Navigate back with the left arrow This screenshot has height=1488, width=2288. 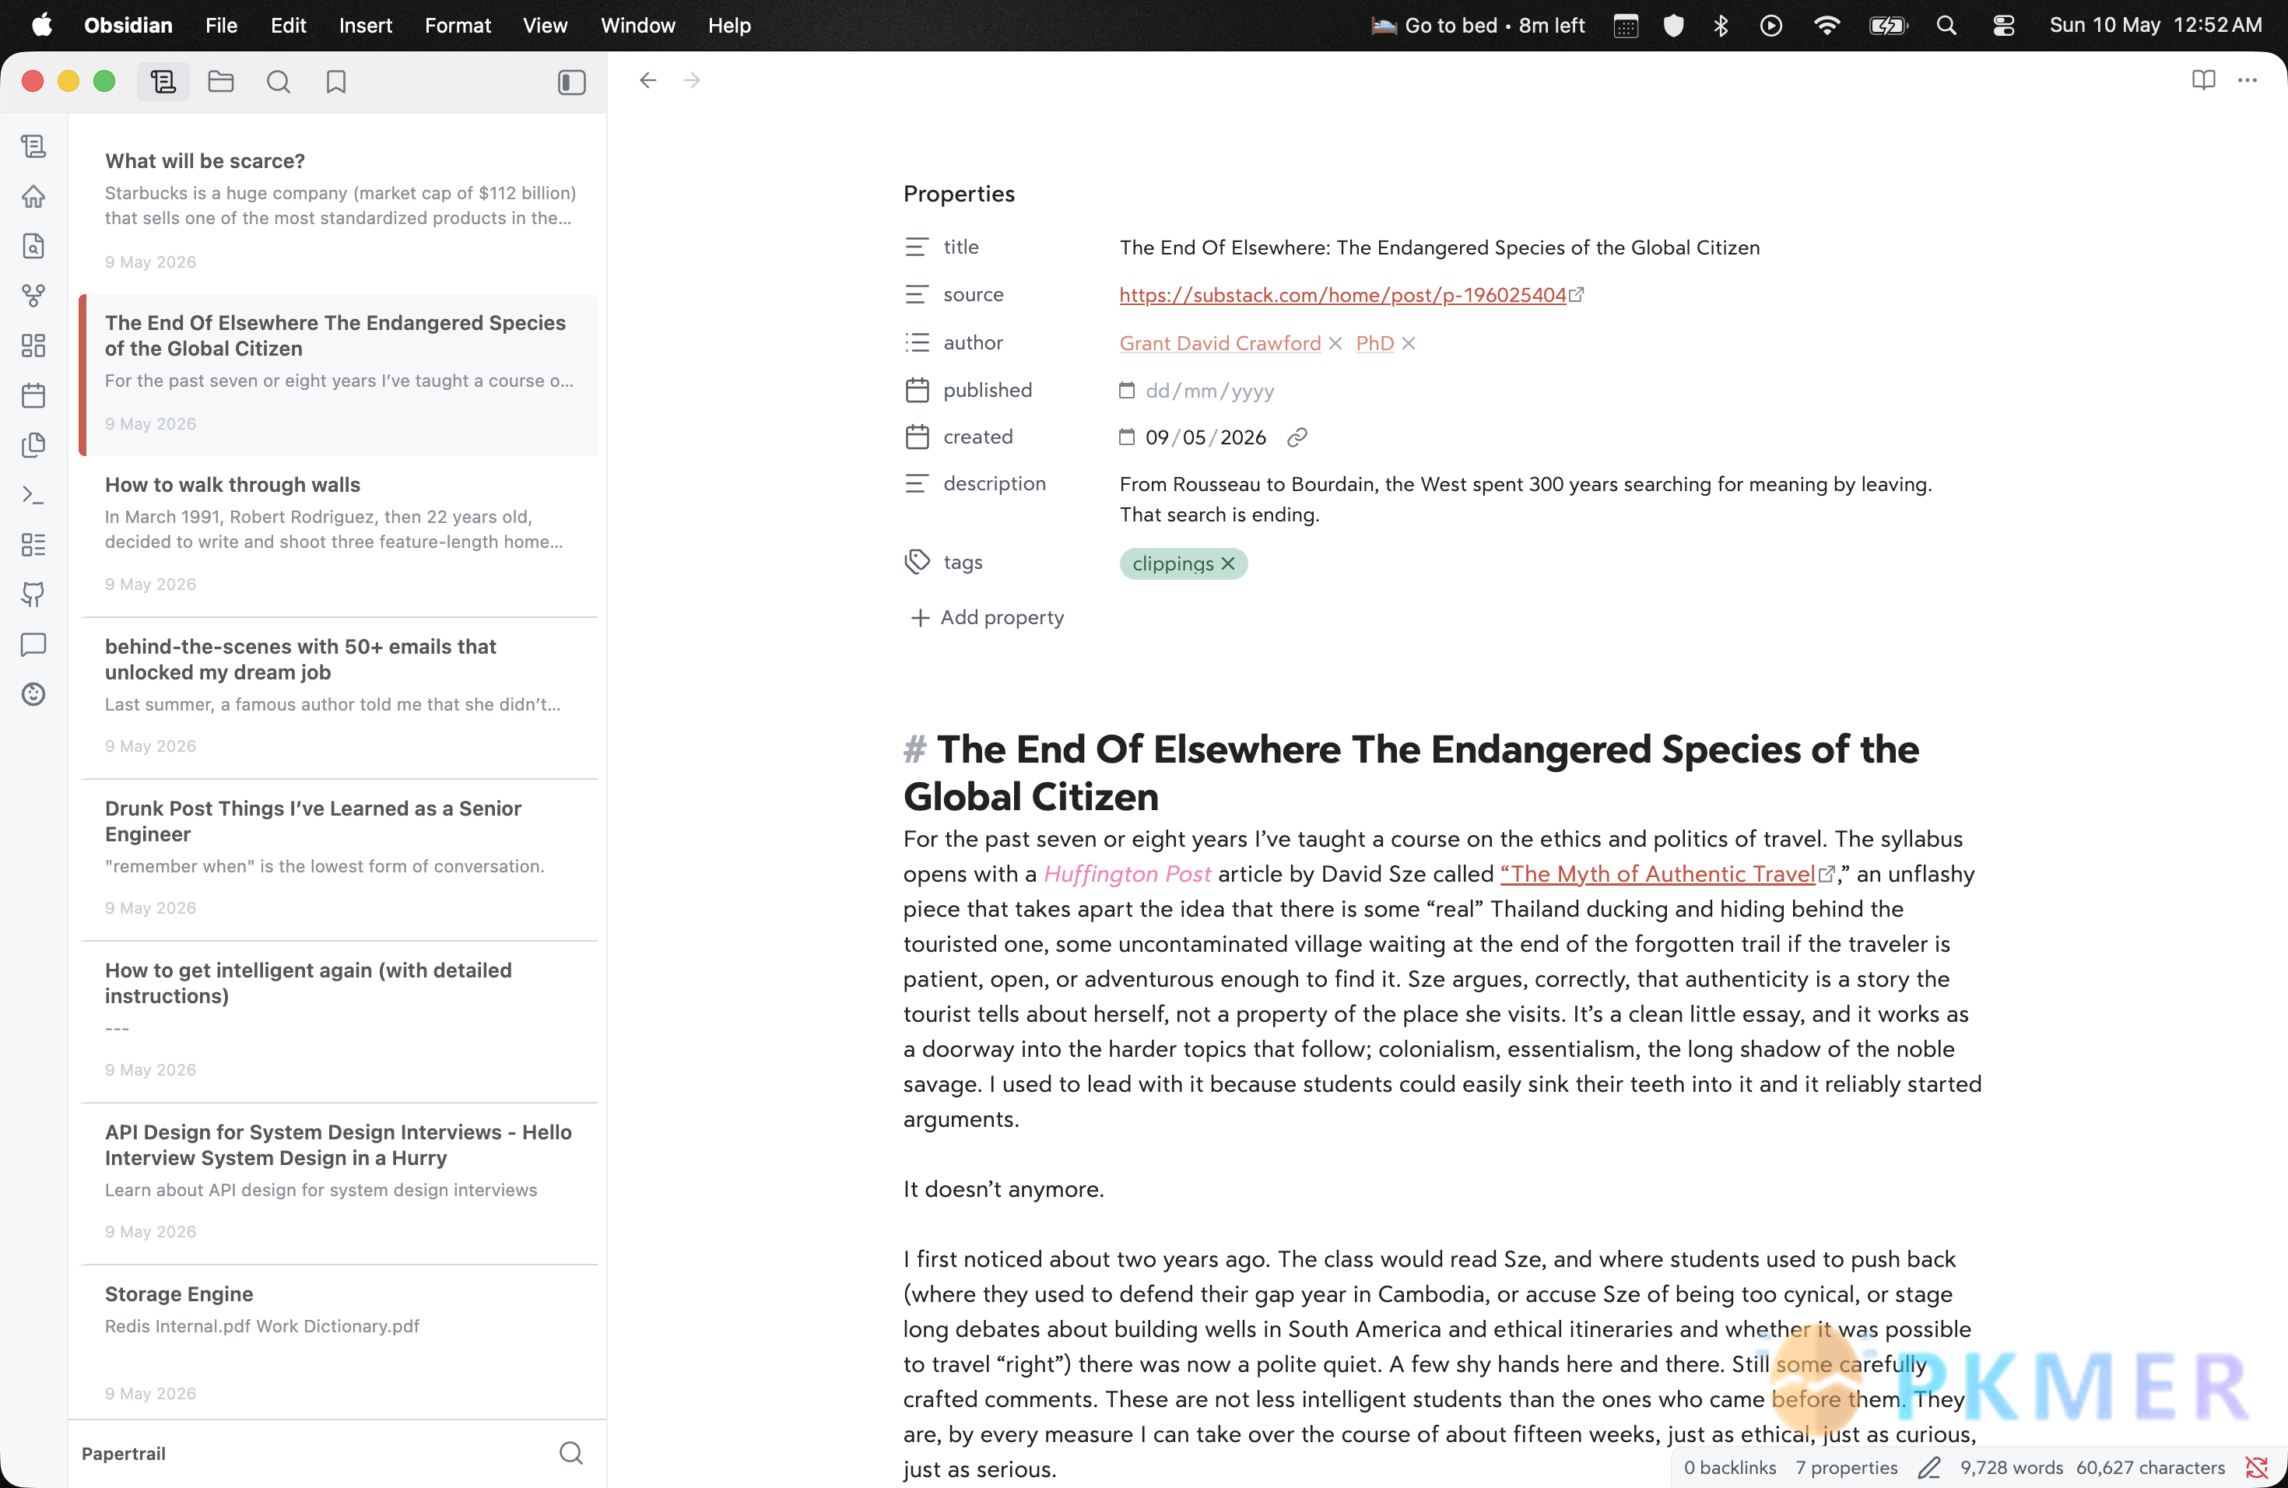(648, 81)
